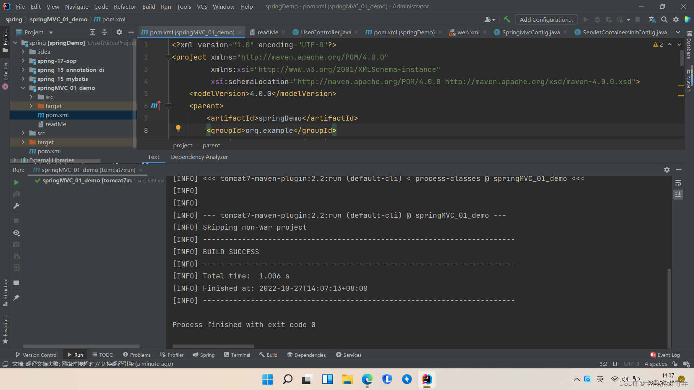Click the Maven gutter icon on line 6

point(155,105)
